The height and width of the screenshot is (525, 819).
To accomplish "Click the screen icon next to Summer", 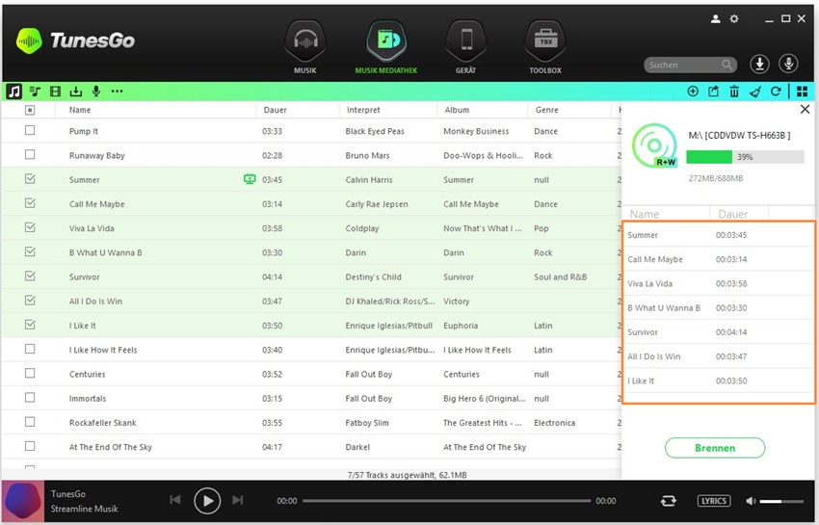I will click(250, 180).
